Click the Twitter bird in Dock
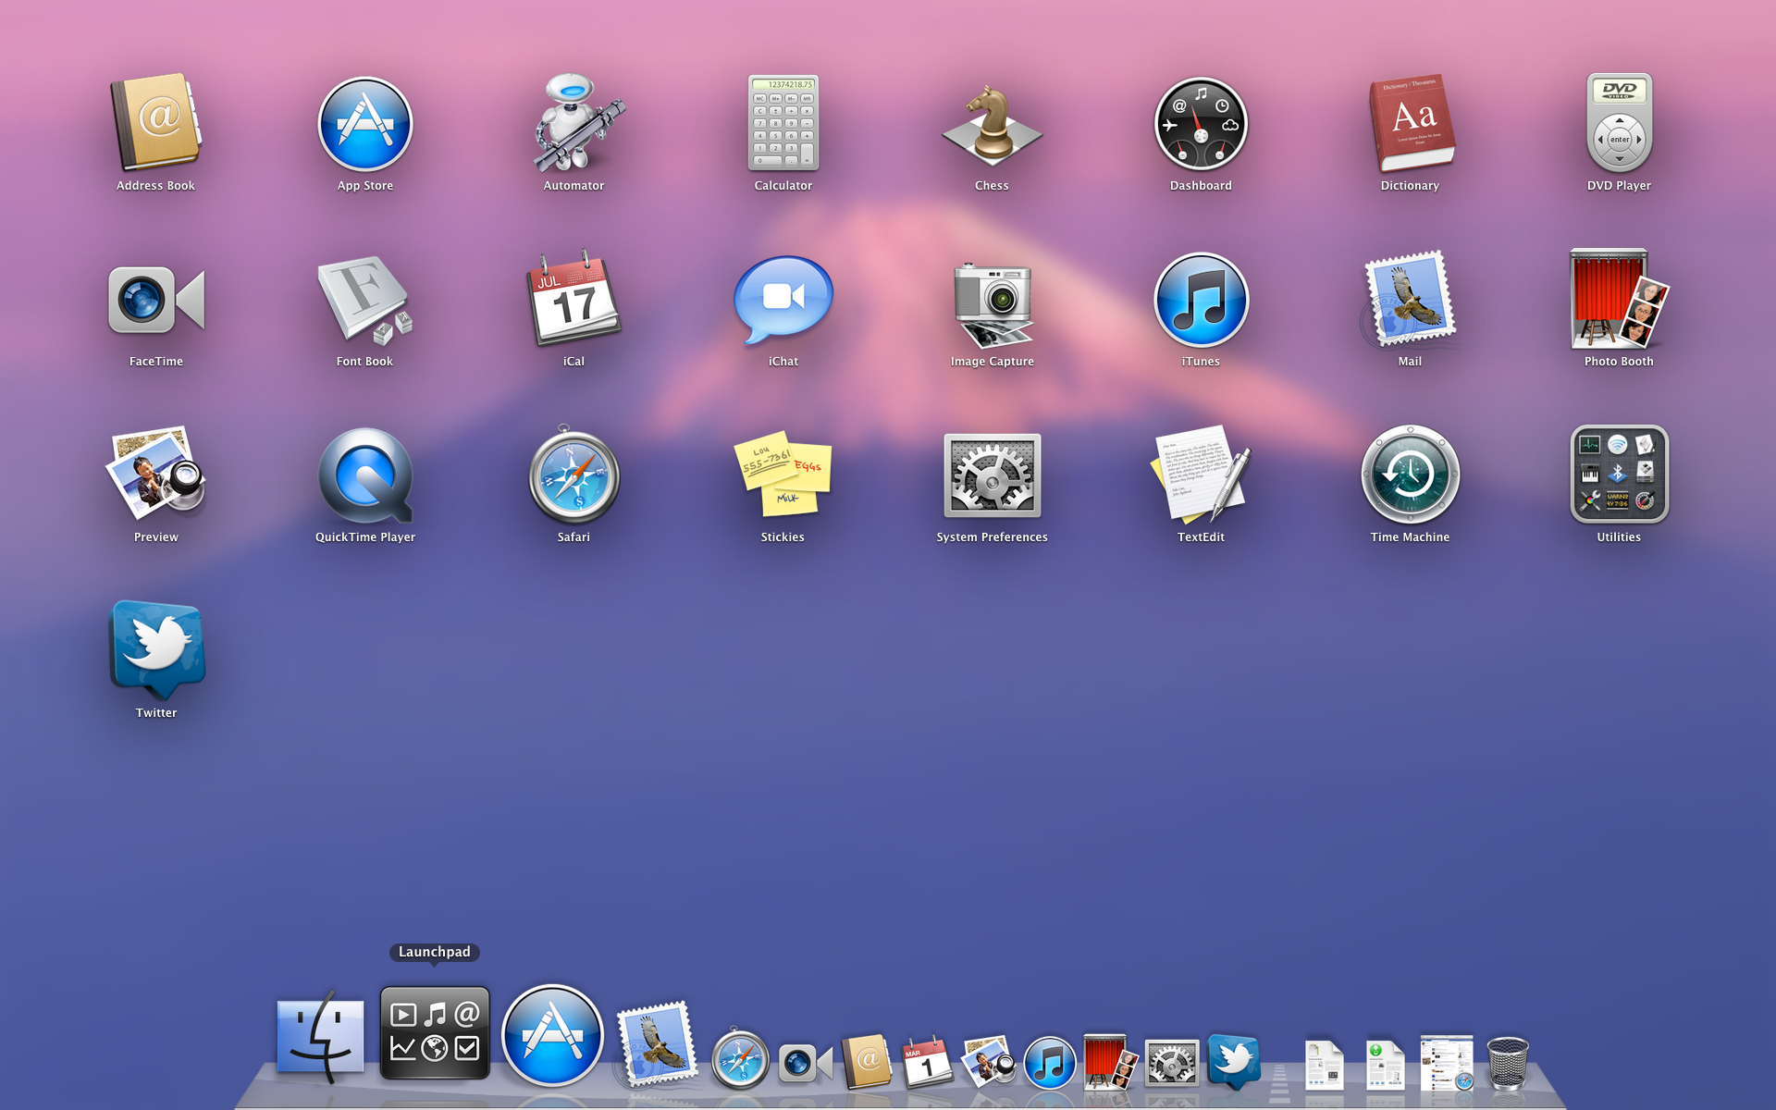1776x1110 pixels. pos(1234,1062)
